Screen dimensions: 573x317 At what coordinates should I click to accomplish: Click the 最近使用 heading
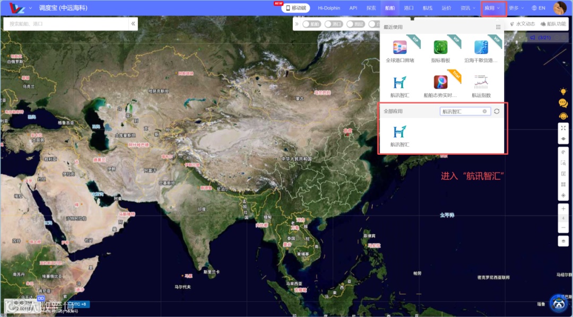coord(393,27)
